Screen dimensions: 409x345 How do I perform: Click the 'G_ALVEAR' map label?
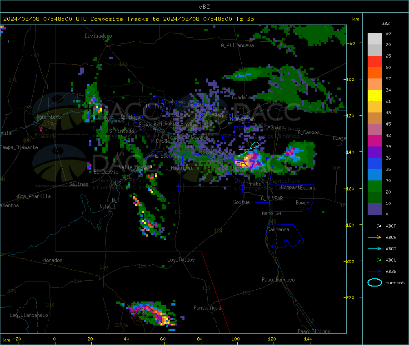tap(272, 199)
